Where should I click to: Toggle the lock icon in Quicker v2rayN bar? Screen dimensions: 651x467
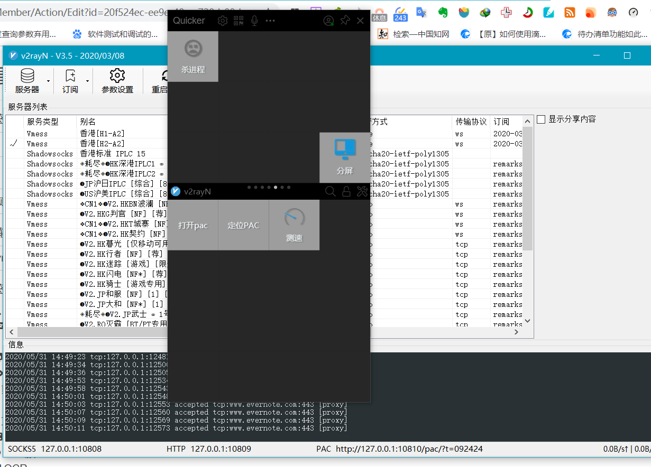[346, 191]
